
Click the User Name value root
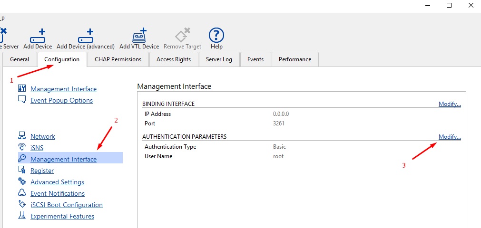(278, 156)
